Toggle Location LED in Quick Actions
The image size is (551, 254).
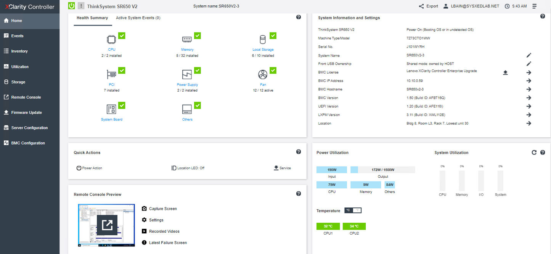coord(188,168)
